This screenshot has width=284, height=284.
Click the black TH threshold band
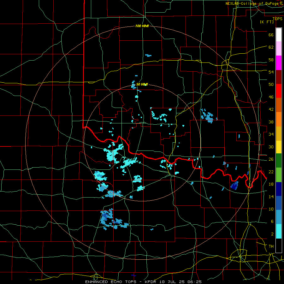click(279, 246)
